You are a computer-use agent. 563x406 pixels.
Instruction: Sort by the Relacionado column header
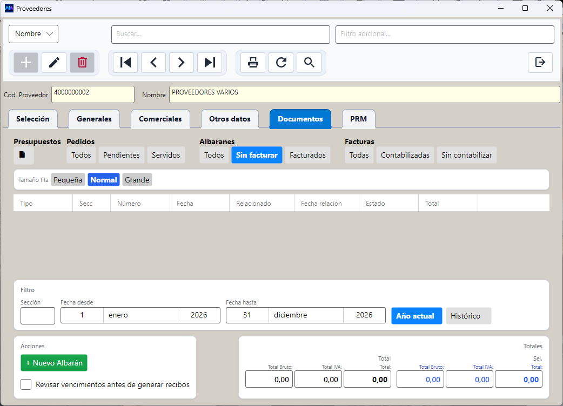262,203
